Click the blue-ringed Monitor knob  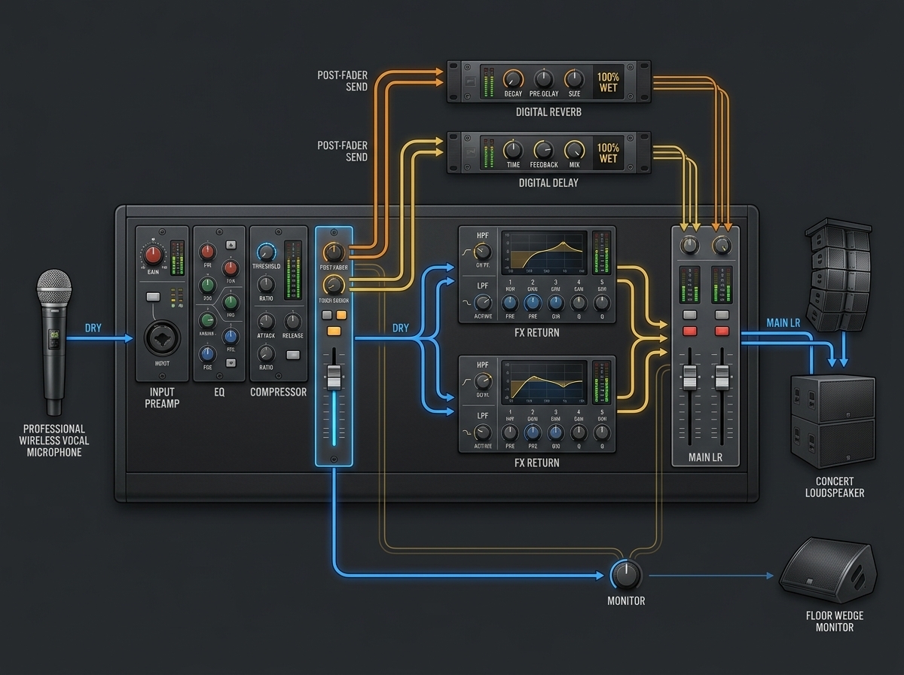coord(625,575)
